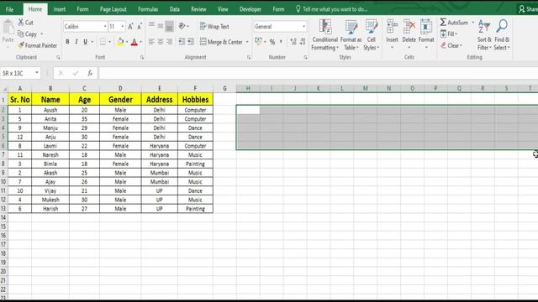Toggle Italic formatting

click(76, 42)
